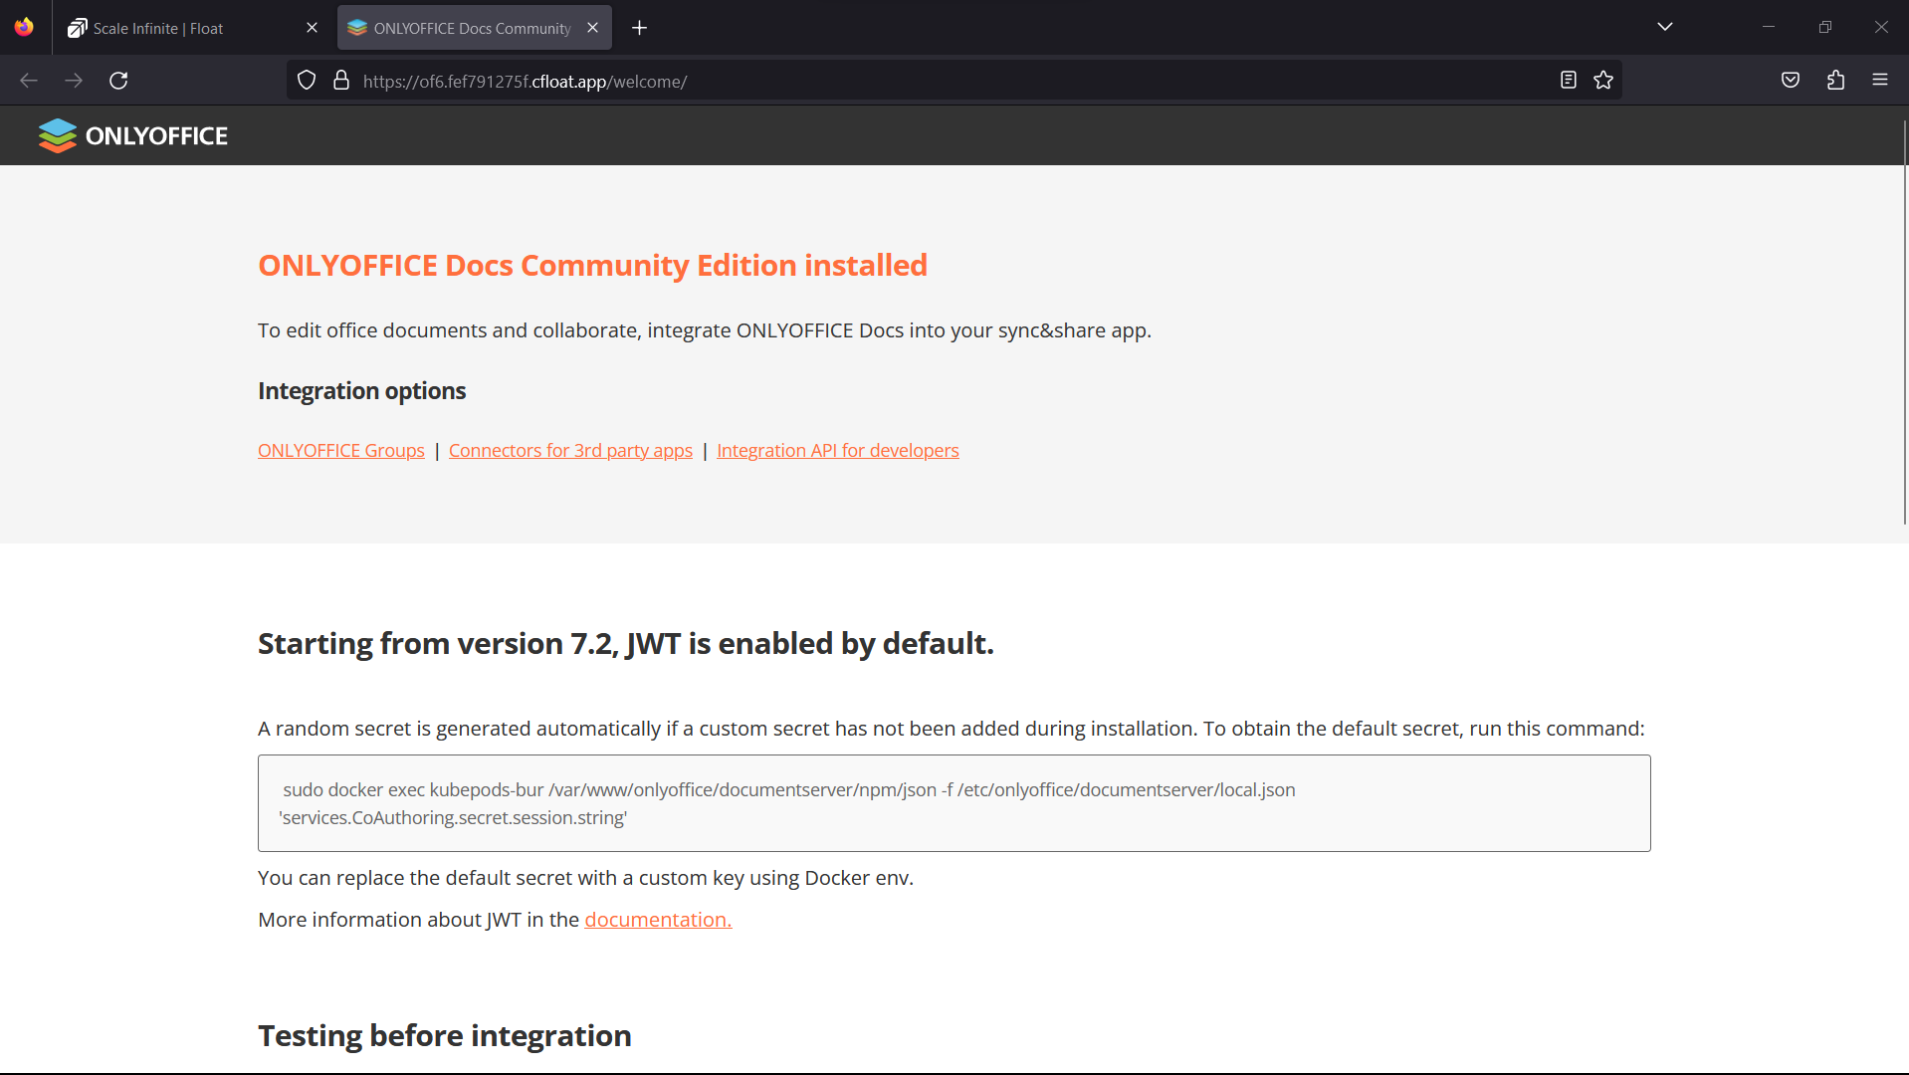Switch to Scale Infinite | Float tab
The height and width of the screenshot is (1075, 1909).
[x=192, y=28]
